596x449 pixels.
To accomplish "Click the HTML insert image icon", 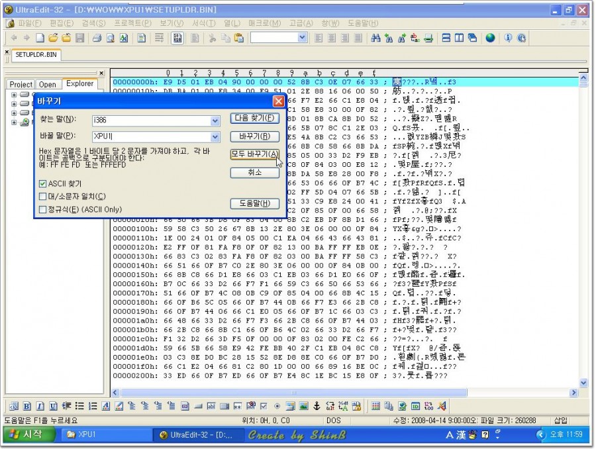I will point(303,406).
